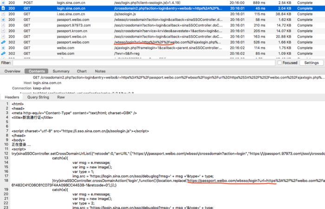The image size is (325, 209).
Task: Click the icon of the passport.97973.com row
Action: click(x=3, y=25)
